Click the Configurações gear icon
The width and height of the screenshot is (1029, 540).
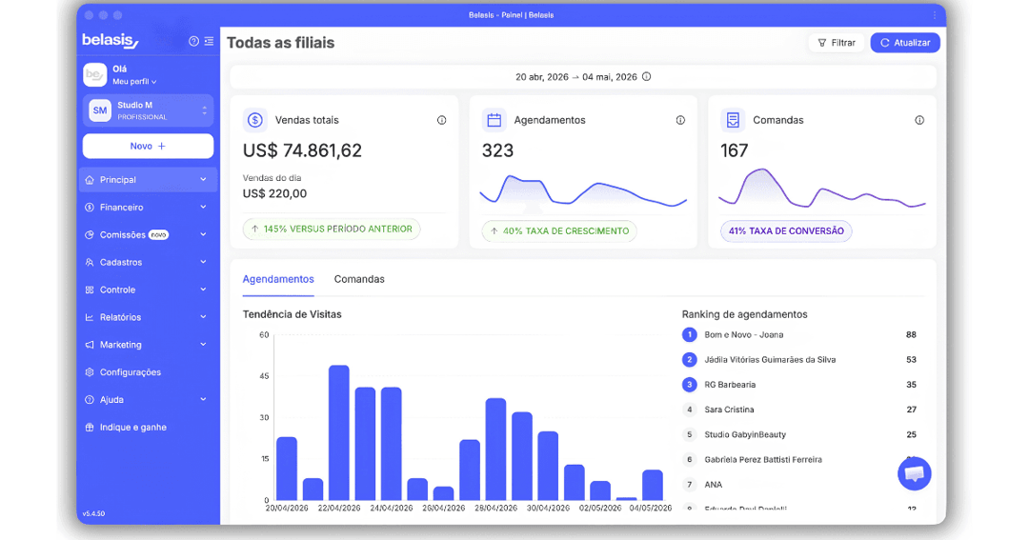pyautogui.click(x=90, y=372)
